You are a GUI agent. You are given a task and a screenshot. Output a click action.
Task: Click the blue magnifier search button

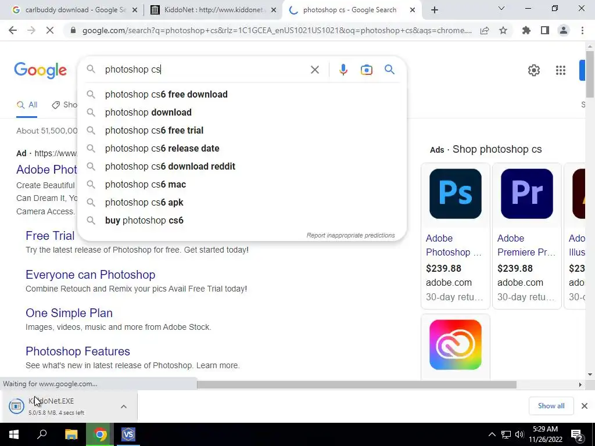click(389, 70)
